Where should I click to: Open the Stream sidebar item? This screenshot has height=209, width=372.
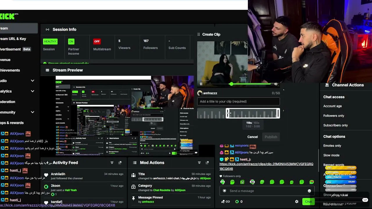pos(19,28)
